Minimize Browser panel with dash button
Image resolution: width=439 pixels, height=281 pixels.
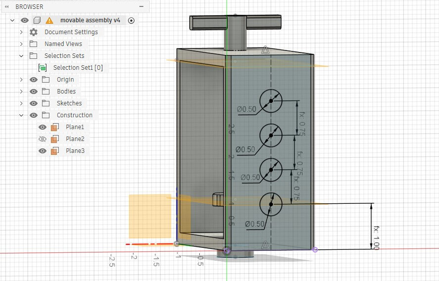141,6
